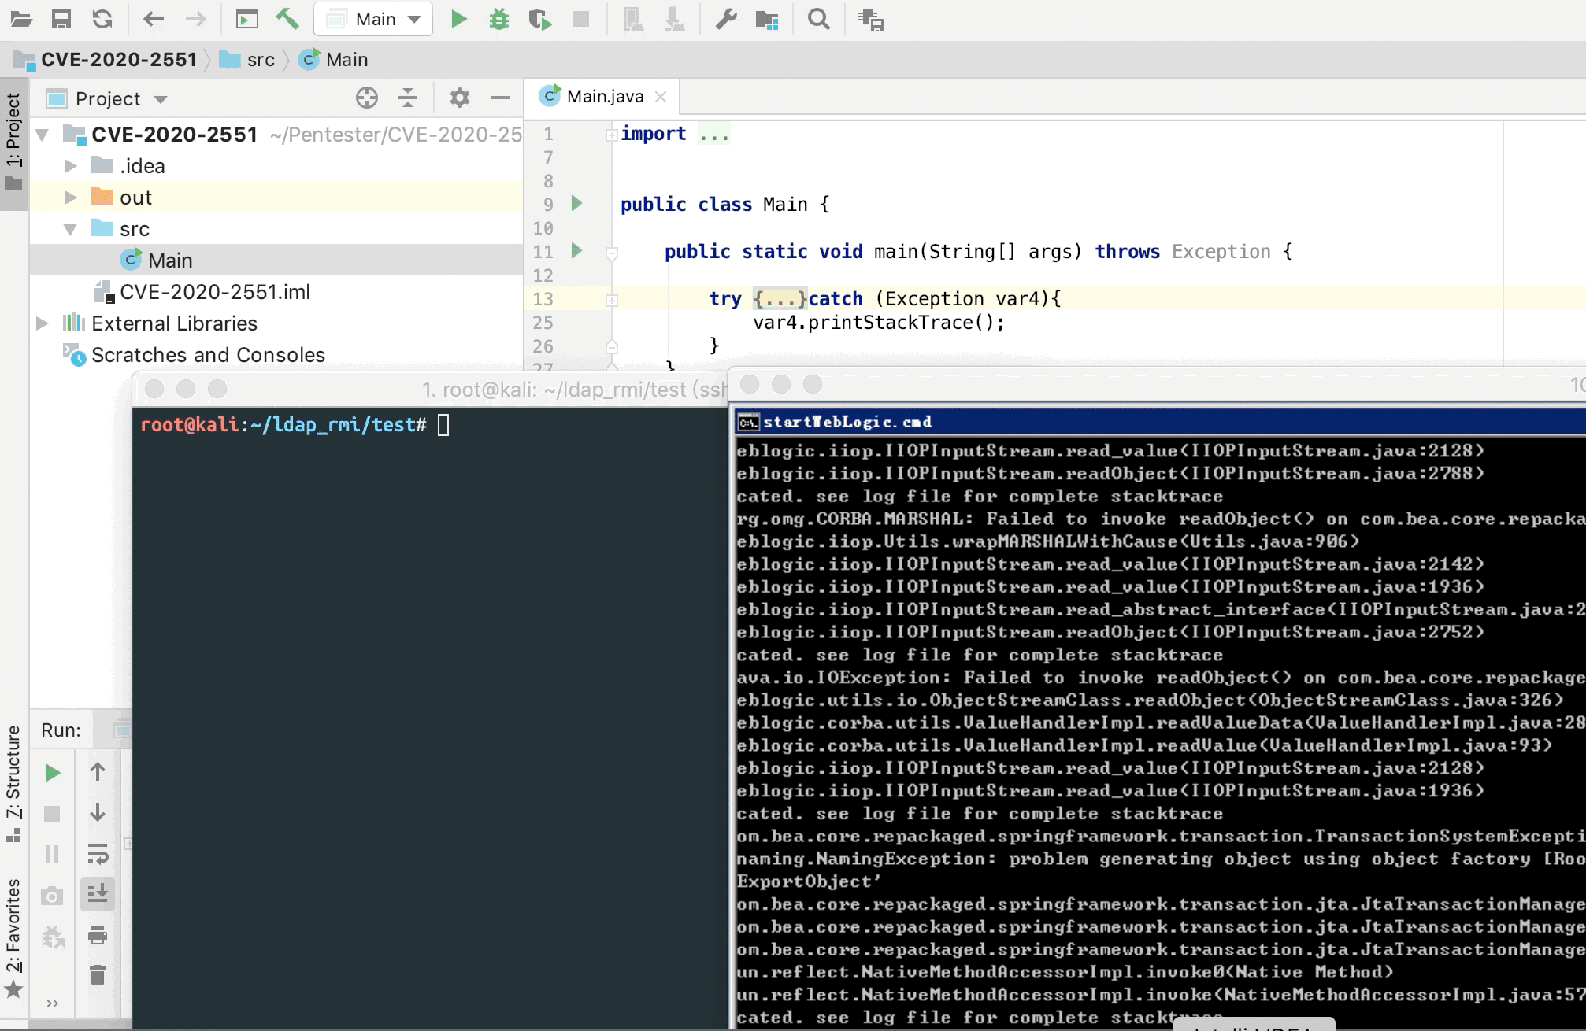The image size is (1586, 1031).
Task: Expand the out folder in tree
Action: click(71, 198)
